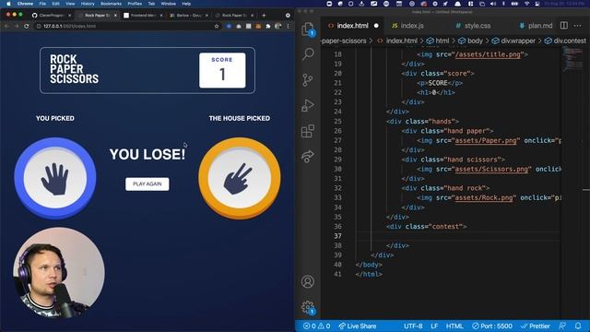Click the UTF-8 encoding indicator
Image resolution: width=590 pixels, height=332 pixels.
point(413,326)
